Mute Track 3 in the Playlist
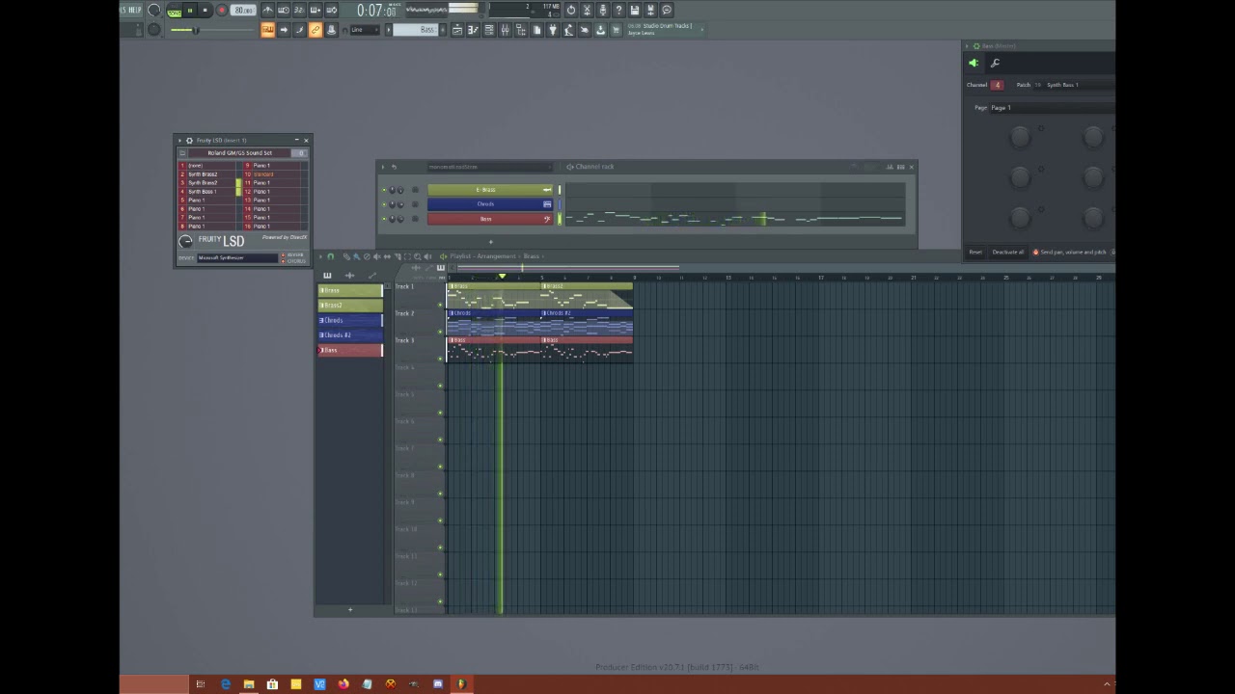The width and height of the screenshot is (1235, 694). point(440,359)
